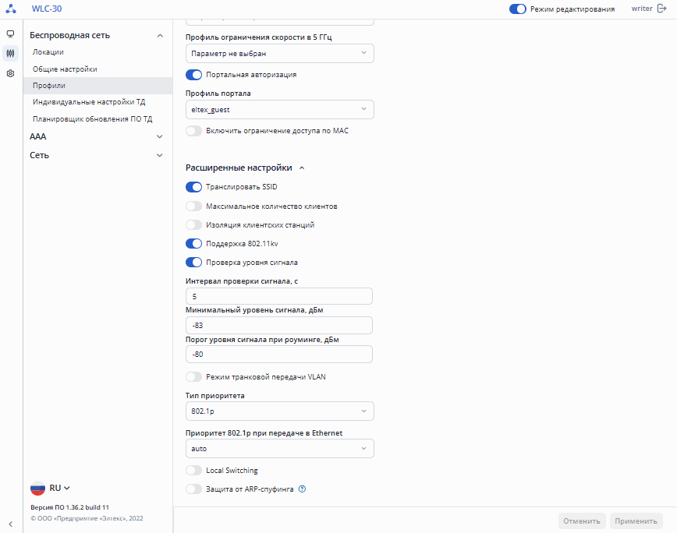
Task: Open the monitoring section icon in sidebar
Action: (x=11, y=34)
